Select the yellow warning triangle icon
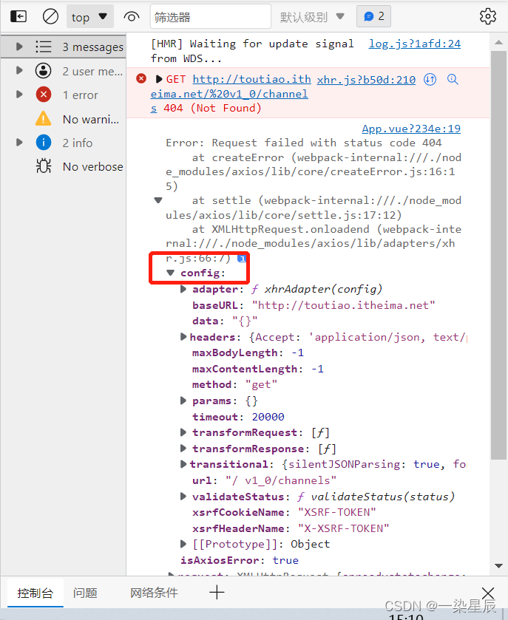Image resolution: width=508 pixels, height=620 pixels. pos(44,119)
